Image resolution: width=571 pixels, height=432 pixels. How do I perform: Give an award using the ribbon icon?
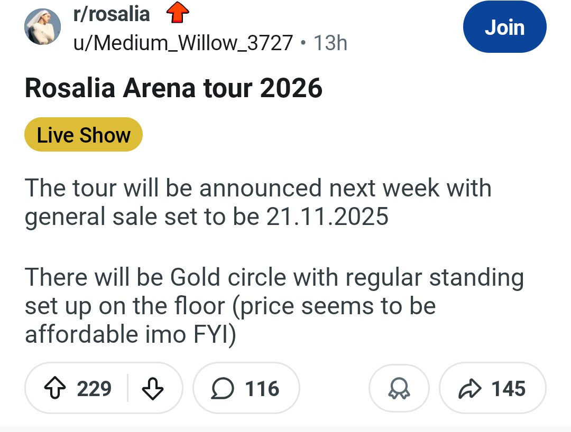[399, 389]
